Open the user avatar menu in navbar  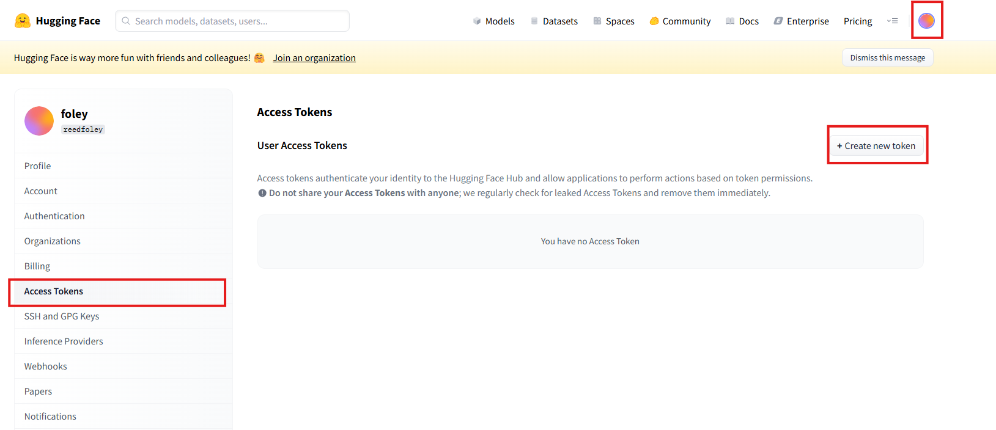point(926,21)
